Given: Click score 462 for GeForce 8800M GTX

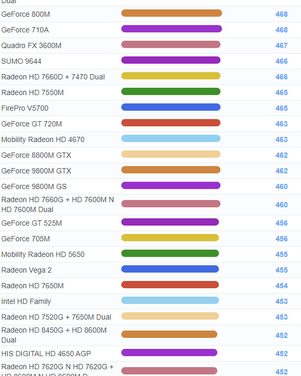Looking at the screenshot, I should [282, 156].
